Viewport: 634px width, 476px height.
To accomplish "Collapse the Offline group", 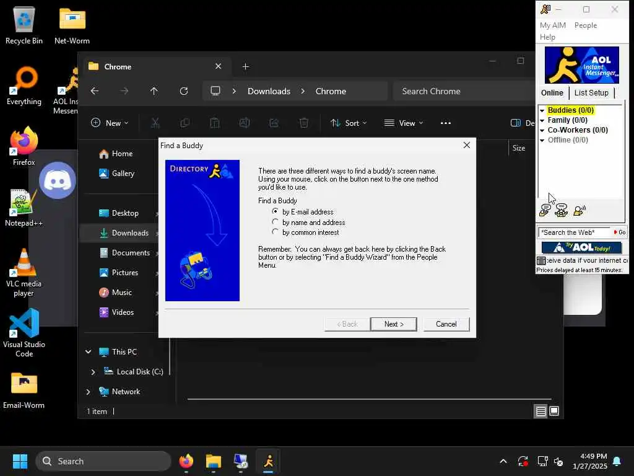I will [x=542, y=140].
